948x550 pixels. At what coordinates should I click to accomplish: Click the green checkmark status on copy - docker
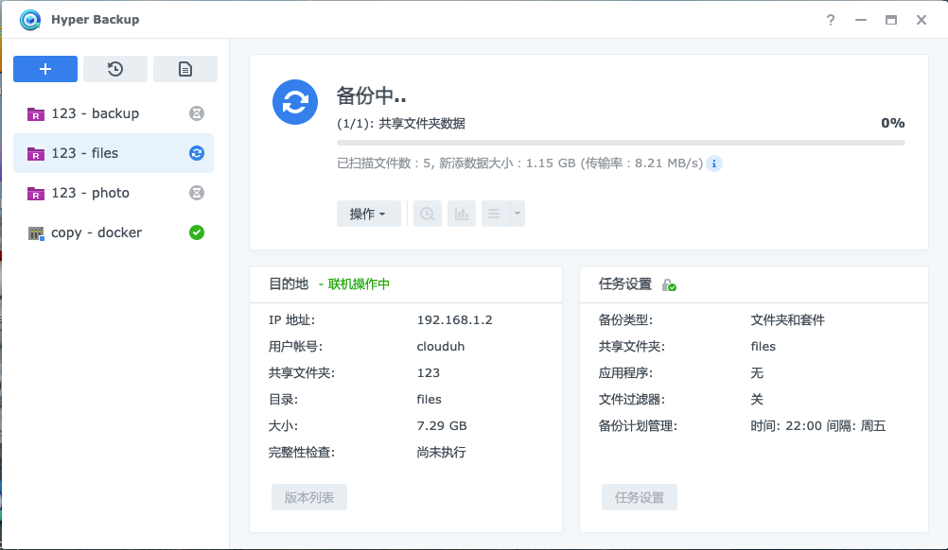pos(197,232)
